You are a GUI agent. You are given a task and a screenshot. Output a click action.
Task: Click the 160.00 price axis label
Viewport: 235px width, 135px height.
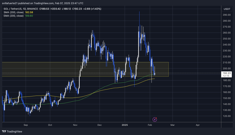tap(227, 92)
